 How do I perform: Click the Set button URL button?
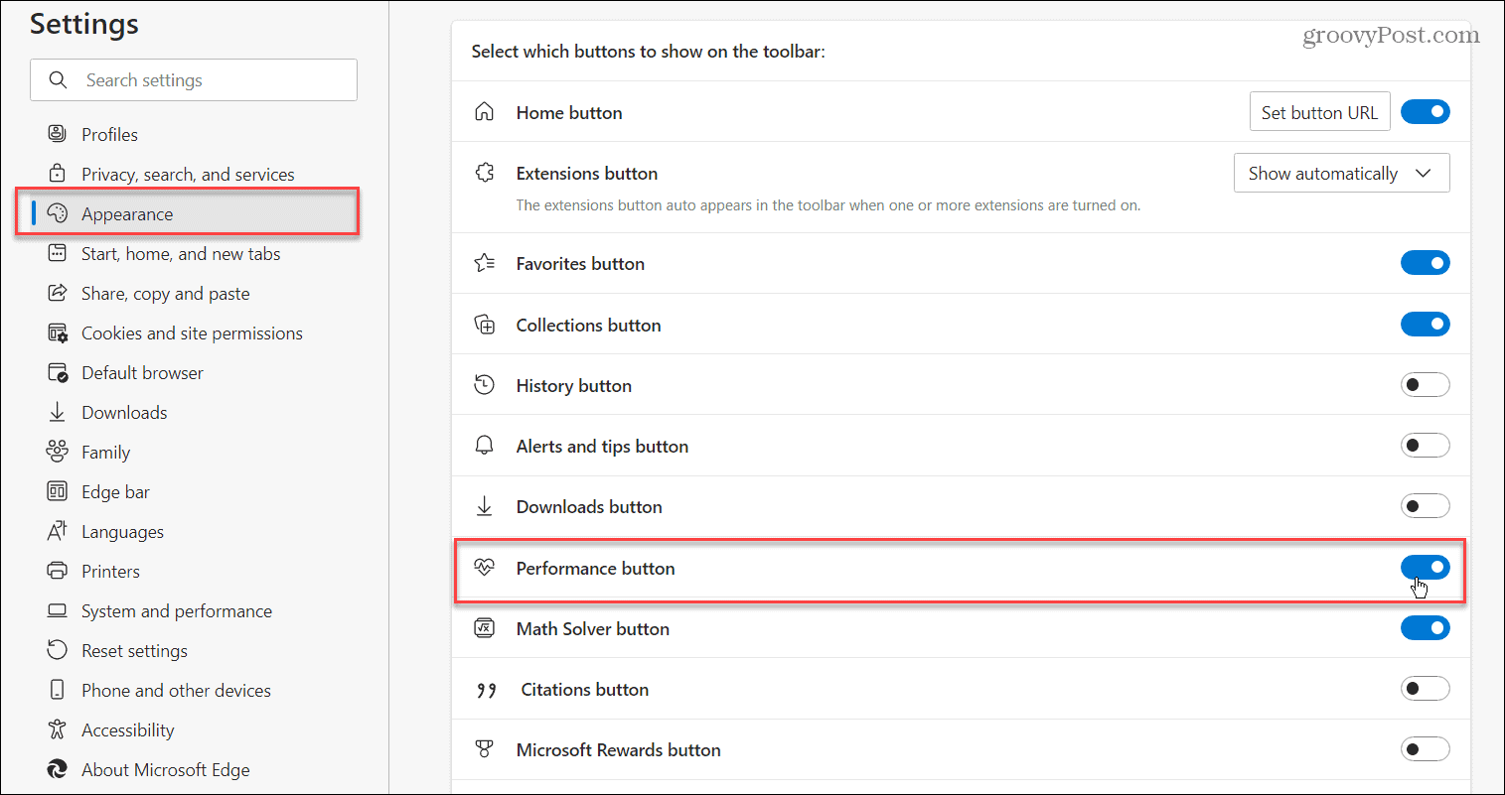click(1319, 111)
